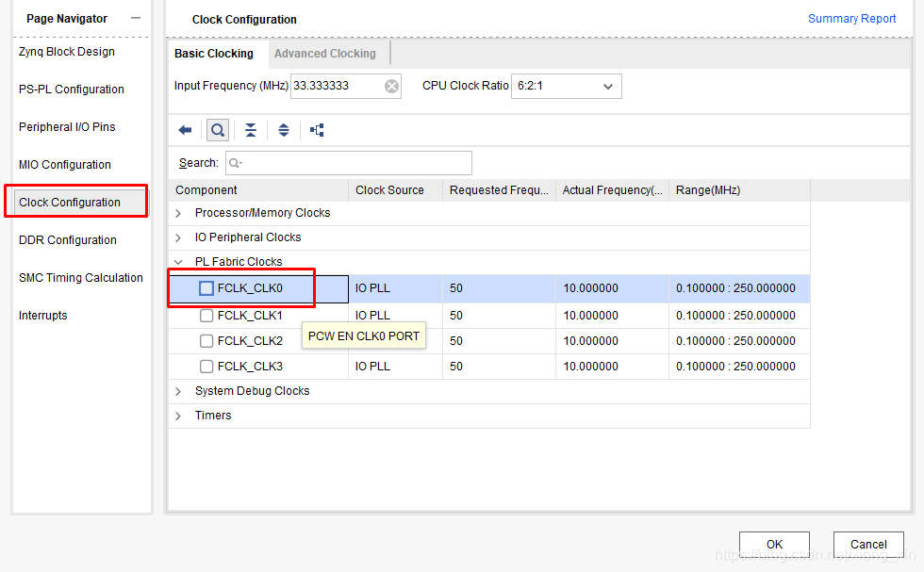Click requested frequency 50 for FCLK_CLK1
This screenshot has height=572, width=924.
pyautogui.click(x=456, y=316)
